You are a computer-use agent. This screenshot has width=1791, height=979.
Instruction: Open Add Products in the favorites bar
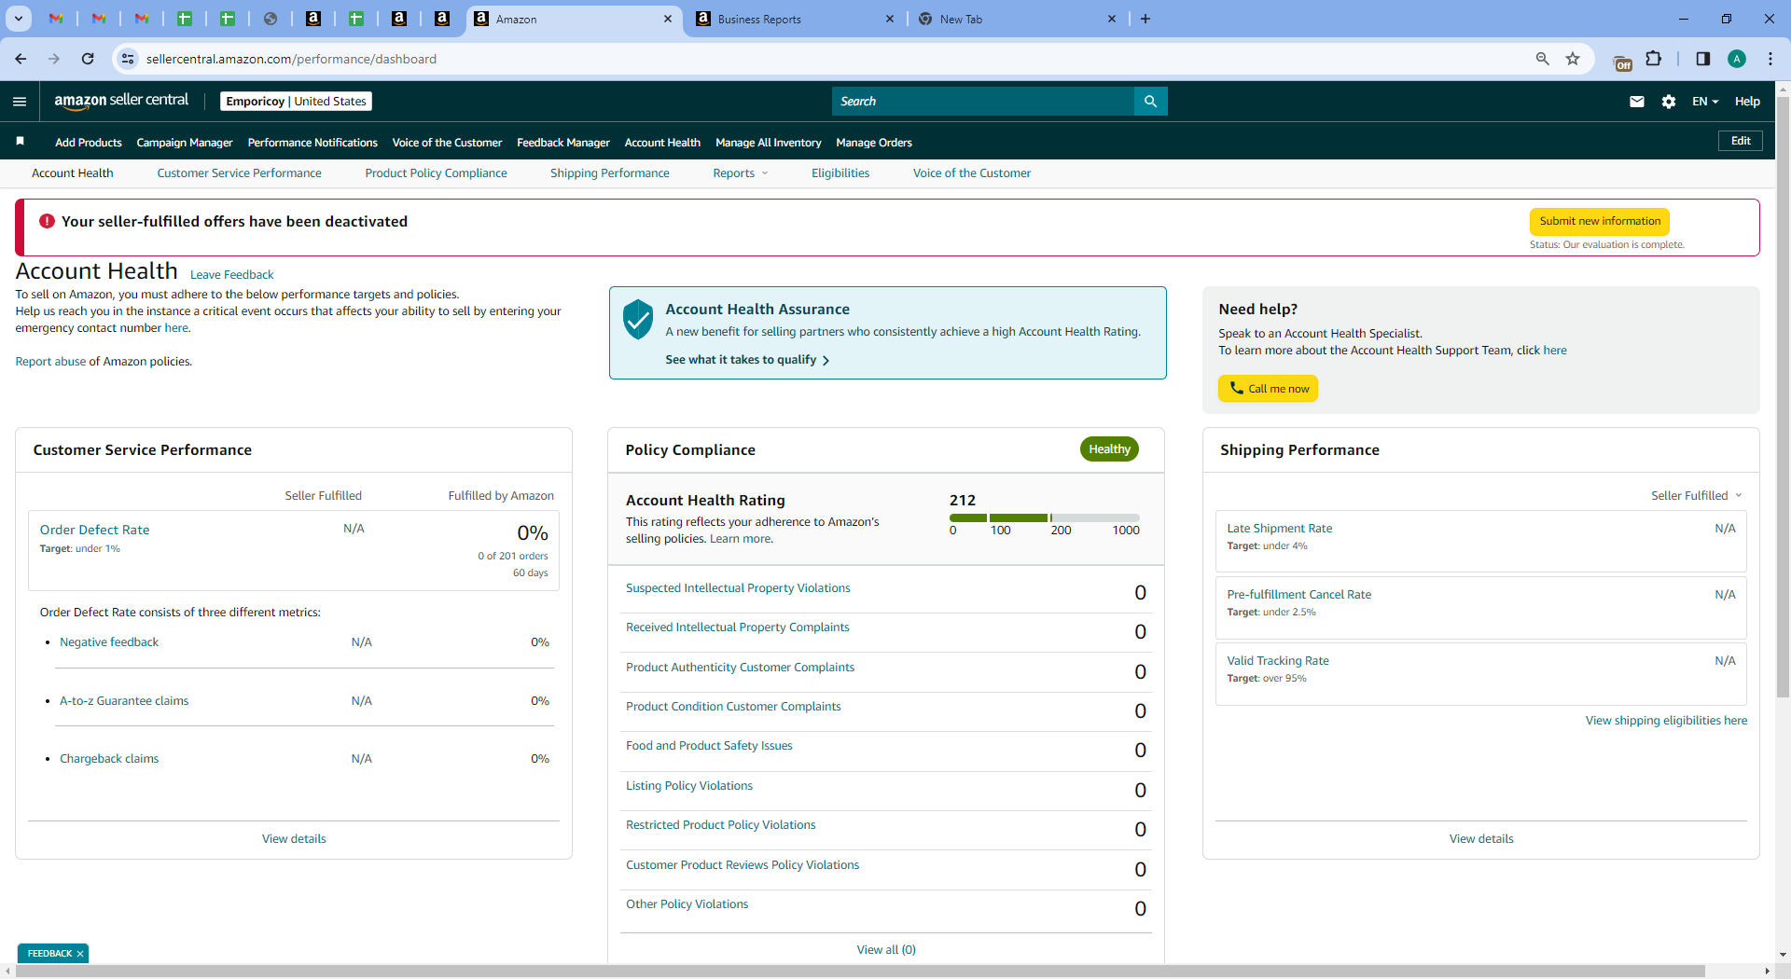pyautogui.click(x=89, y=143)
